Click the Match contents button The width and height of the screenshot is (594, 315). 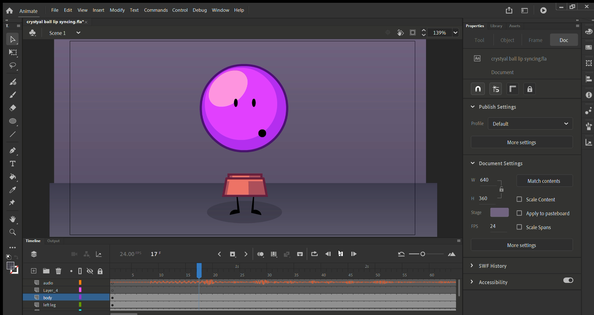click(x=544, y=181)
